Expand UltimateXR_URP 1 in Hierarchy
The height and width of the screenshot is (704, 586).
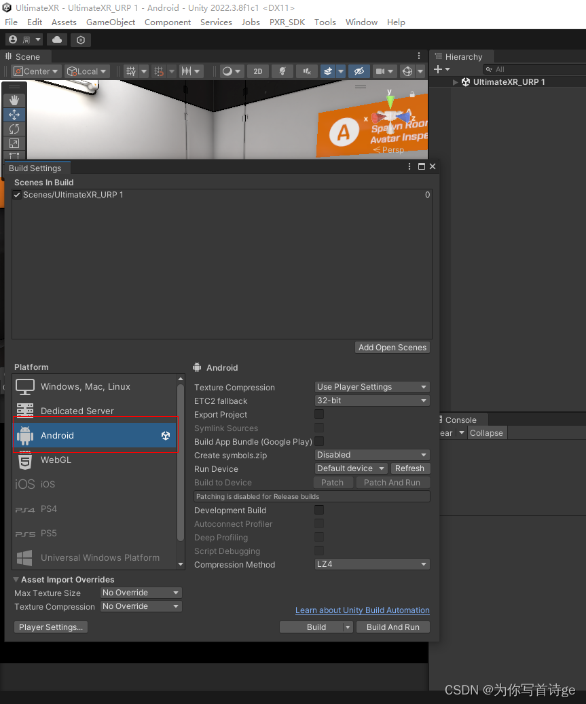456,82
